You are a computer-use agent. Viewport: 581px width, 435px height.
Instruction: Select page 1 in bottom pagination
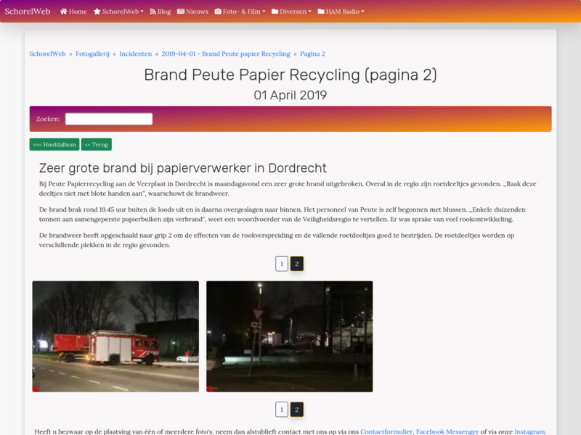pos(282,410)
